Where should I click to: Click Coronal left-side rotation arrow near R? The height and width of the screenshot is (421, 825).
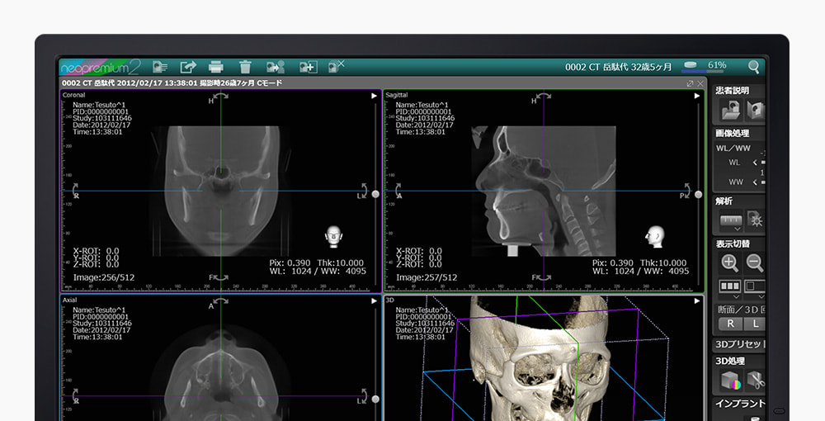(75, 188)
